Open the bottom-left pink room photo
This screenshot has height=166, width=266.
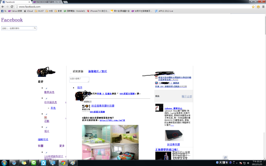coord(96,151)
